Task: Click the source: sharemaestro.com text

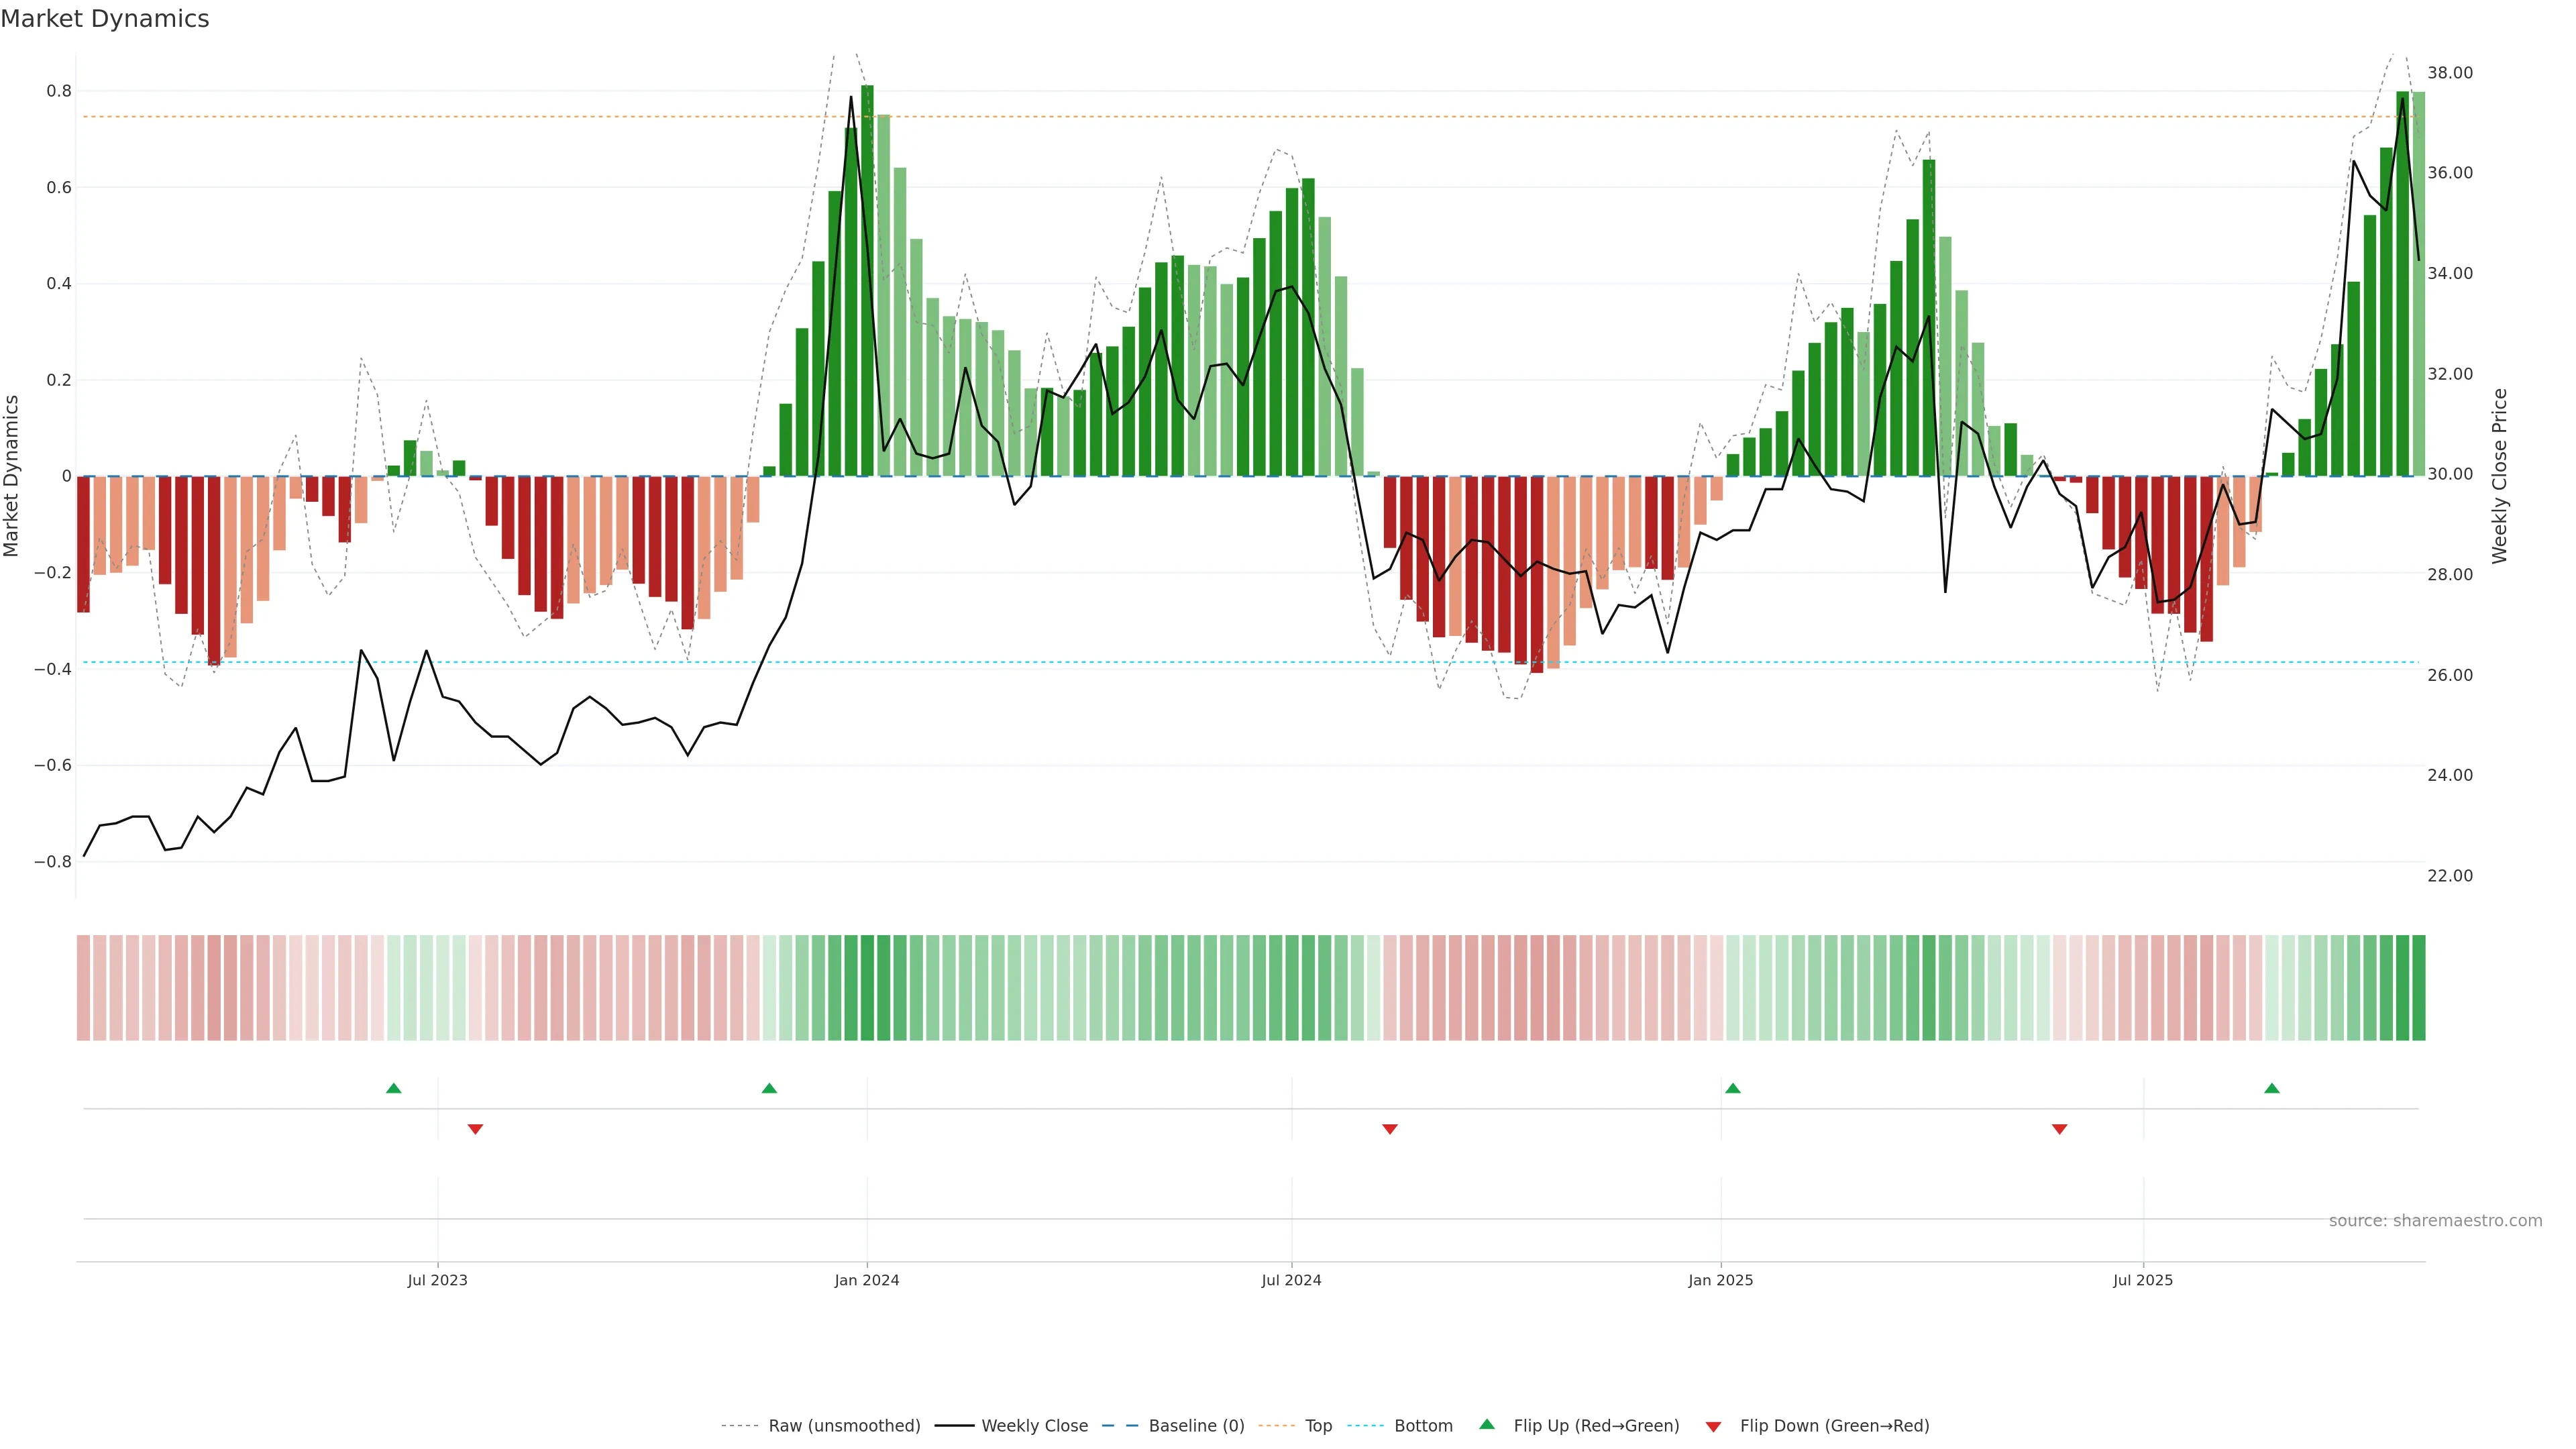Action: (x=2435, y=1221)
